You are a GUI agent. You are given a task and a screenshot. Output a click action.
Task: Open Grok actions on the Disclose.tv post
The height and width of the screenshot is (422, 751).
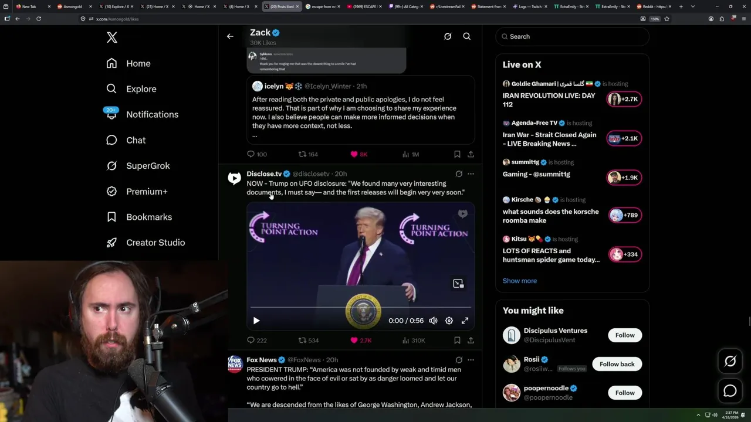[459, 173]
